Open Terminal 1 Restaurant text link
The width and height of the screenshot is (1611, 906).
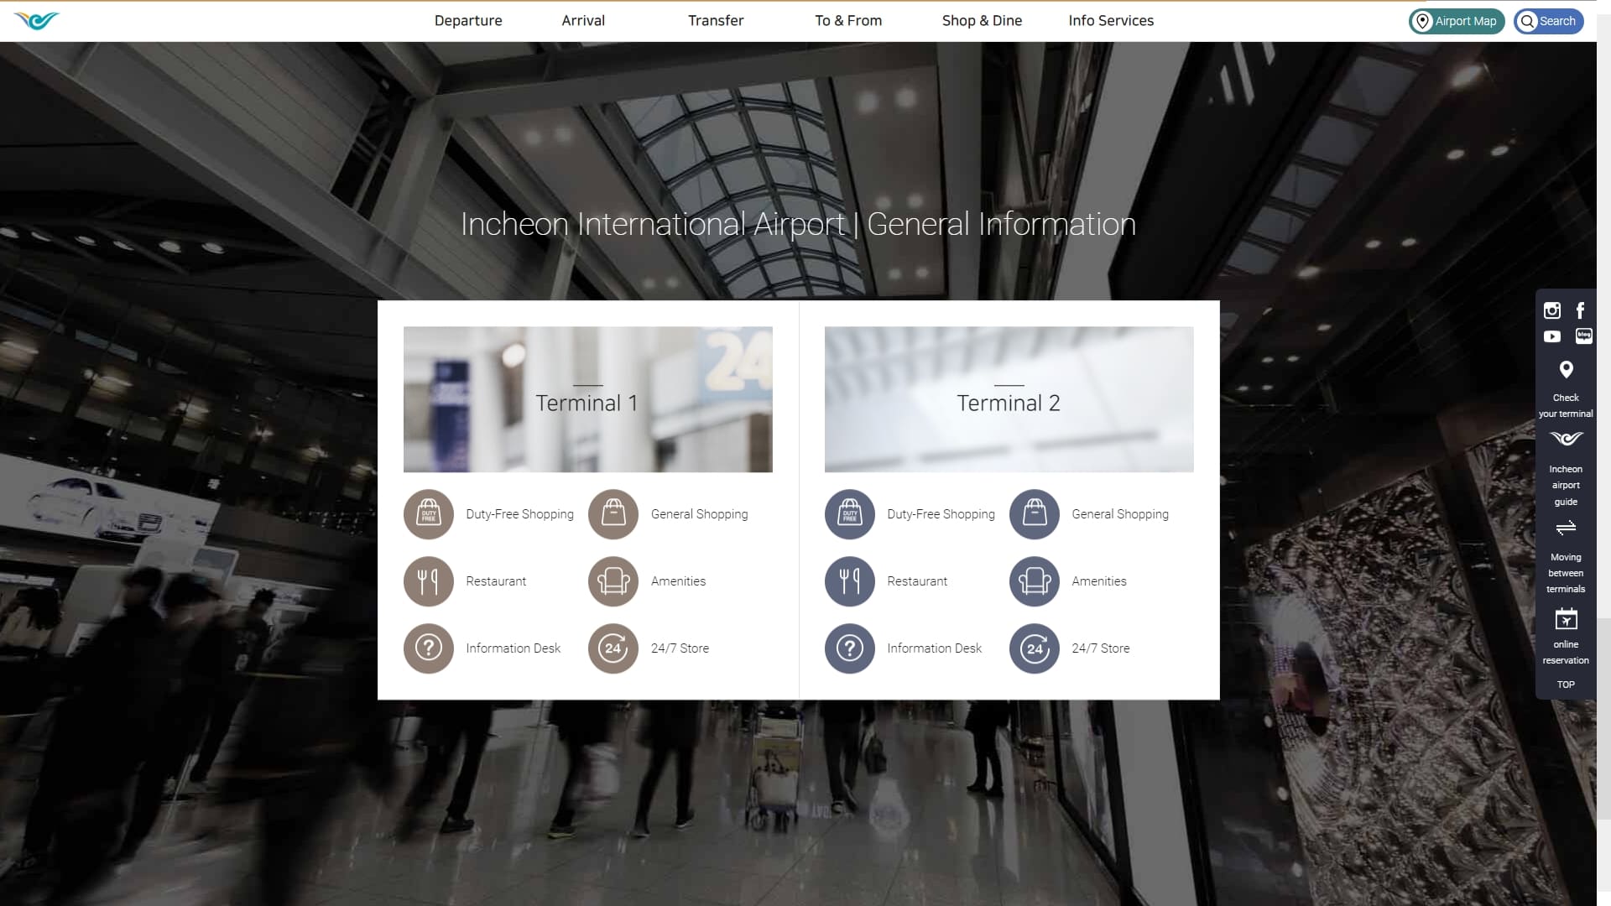coord(496,581)
